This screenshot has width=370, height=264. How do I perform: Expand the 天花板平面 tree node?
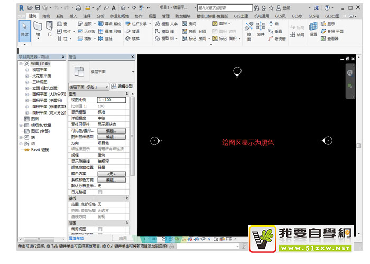point(27,76)
